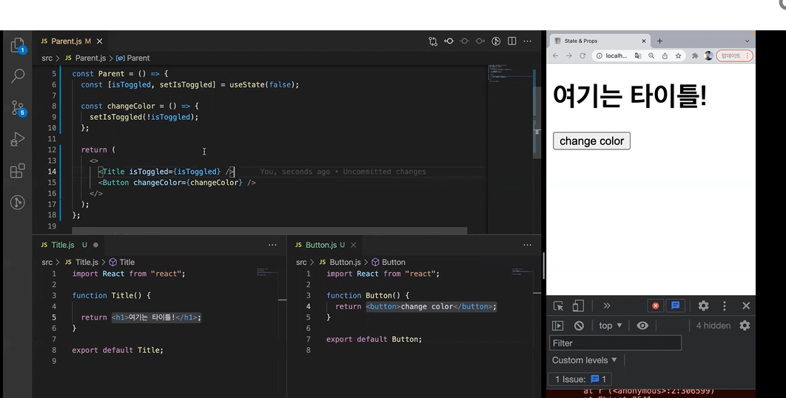Open the GitLens icon in the activity bar
Viewport: 786px width, 398px height.
[x=18, y=202]
